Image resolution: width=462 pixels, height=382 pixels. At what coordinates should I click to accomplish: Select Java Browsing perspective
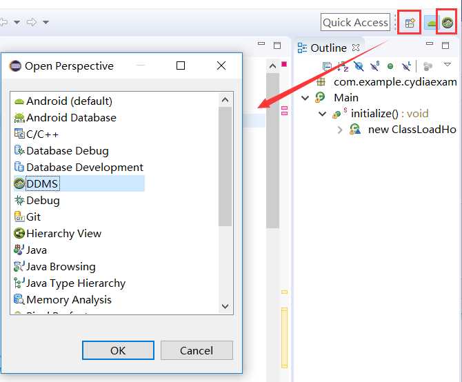(x=61, y=267)
